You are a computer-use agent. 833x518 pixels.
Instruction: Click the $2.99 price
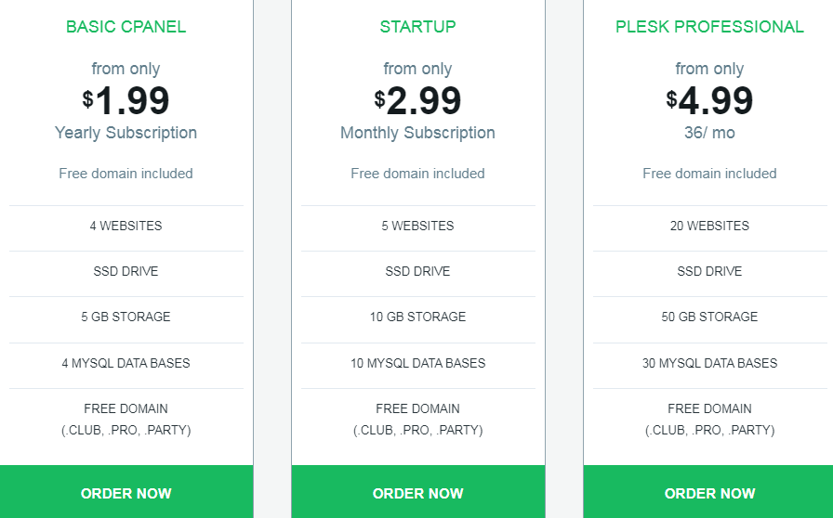point(418,99)
